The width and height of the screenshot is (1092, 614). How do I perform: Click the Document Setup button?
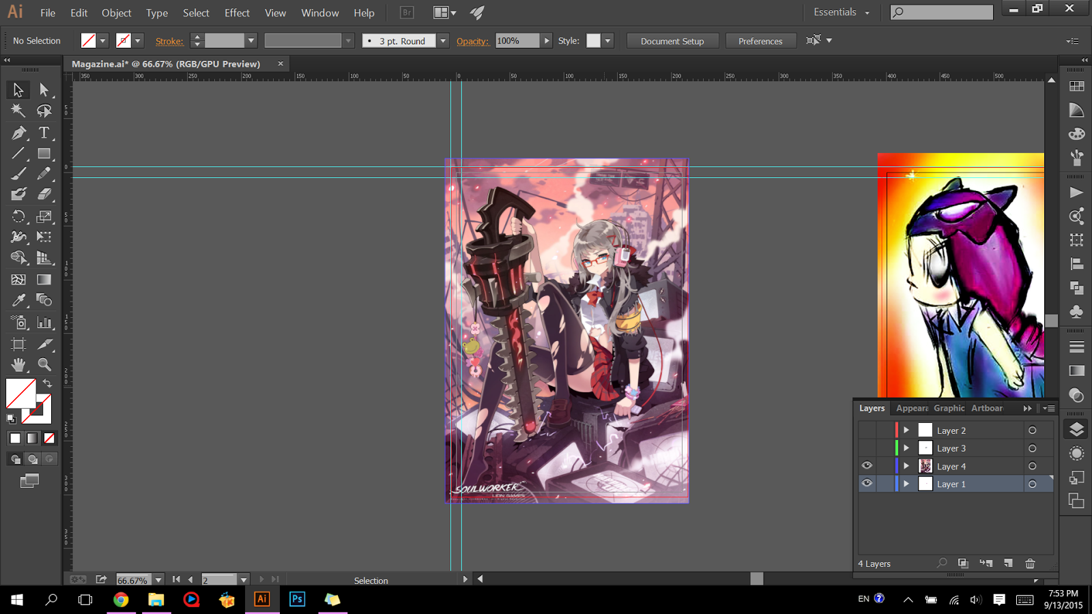[672, 41]
